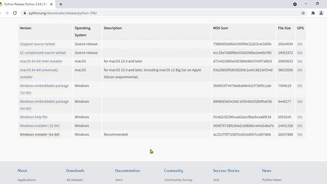Download Gzipped source tarball
The width and height of the screenshot is (327, 184).
37,44
